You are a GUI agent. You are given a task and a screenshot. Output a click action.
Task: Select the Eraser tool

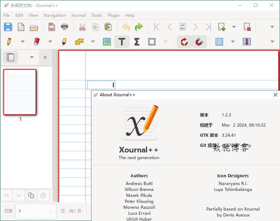[37, 42]
